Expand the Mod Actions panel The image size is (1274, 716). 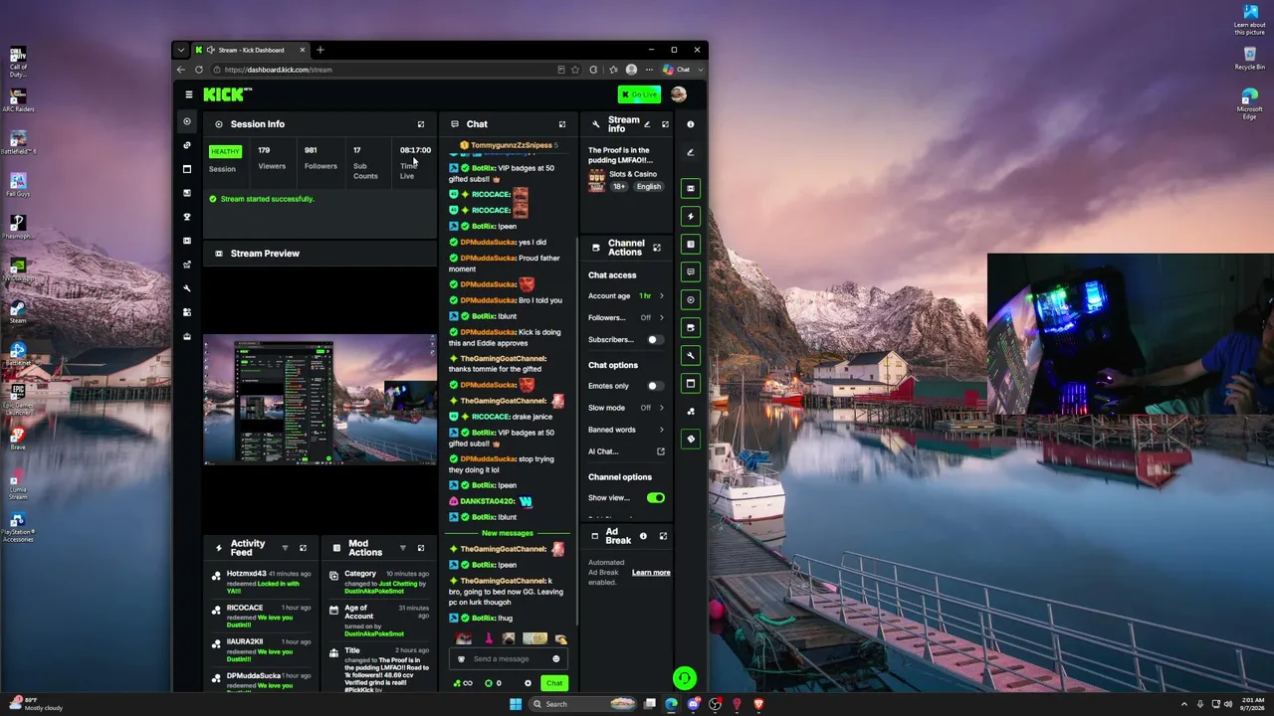click(x=421, y=548)
